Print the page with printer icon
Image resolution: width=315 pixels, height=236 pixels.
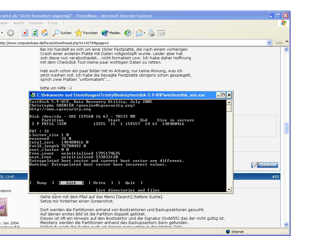(x=151, y=33)
